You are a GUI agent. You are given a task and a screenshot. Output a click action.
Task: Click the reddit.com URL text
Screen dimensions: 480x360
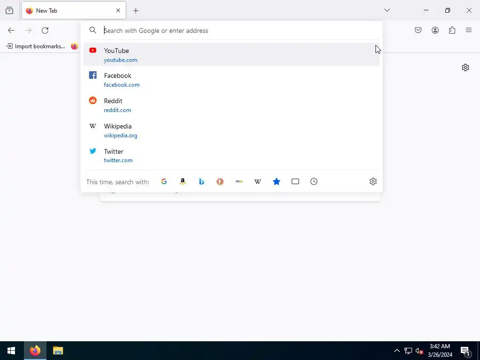tap(118, 110)
